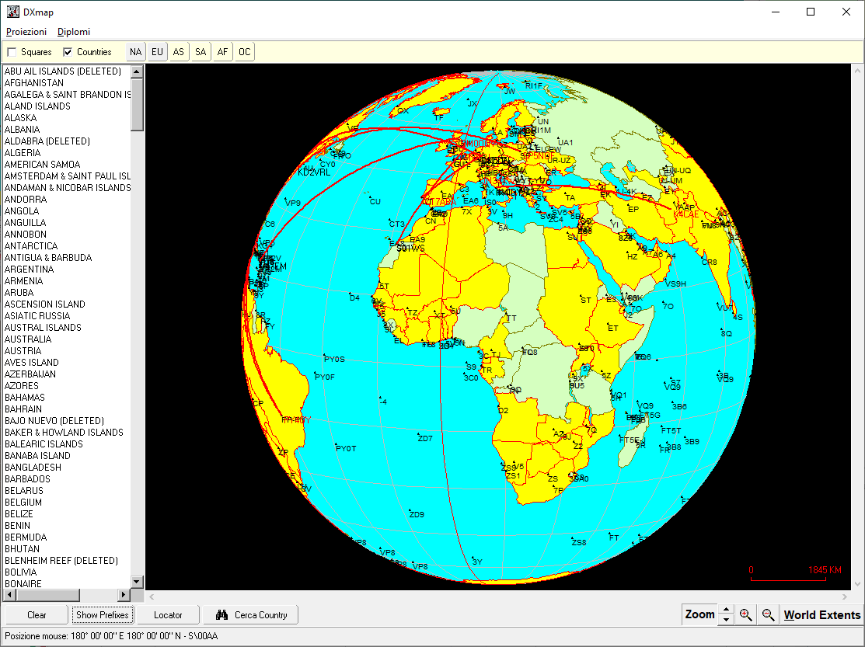Uncheck the Countries checkbox

(x=68, y=52)
